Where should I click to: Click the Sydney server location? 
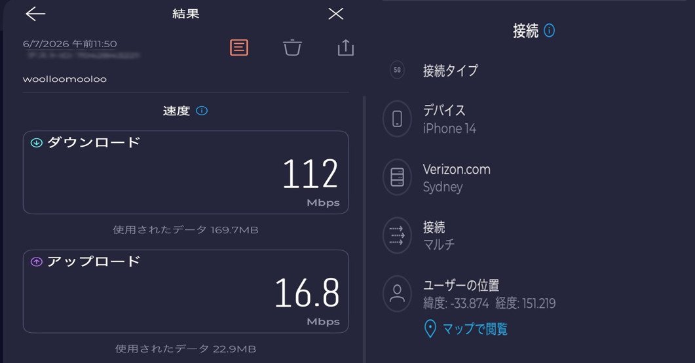[443, 187]
